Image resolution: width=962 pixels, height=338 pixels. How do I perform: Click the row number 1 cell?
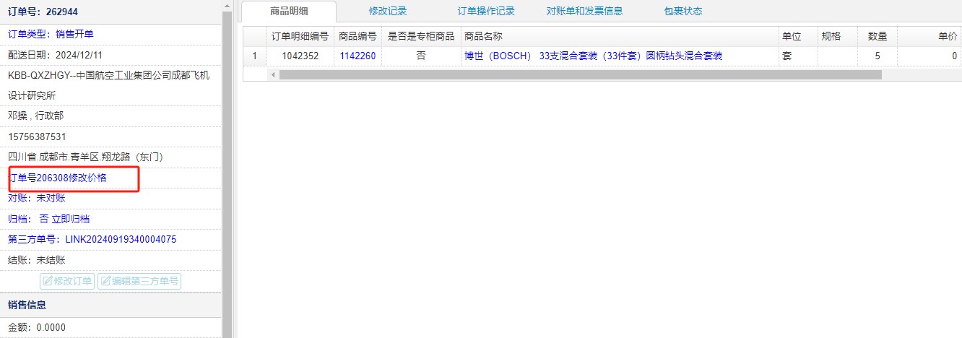point(254,56)
